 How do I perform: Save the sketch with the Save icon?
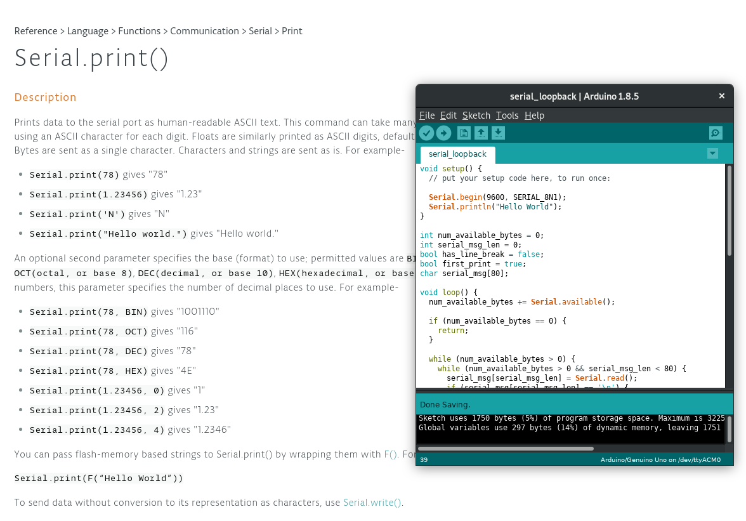tap(498, 133)
